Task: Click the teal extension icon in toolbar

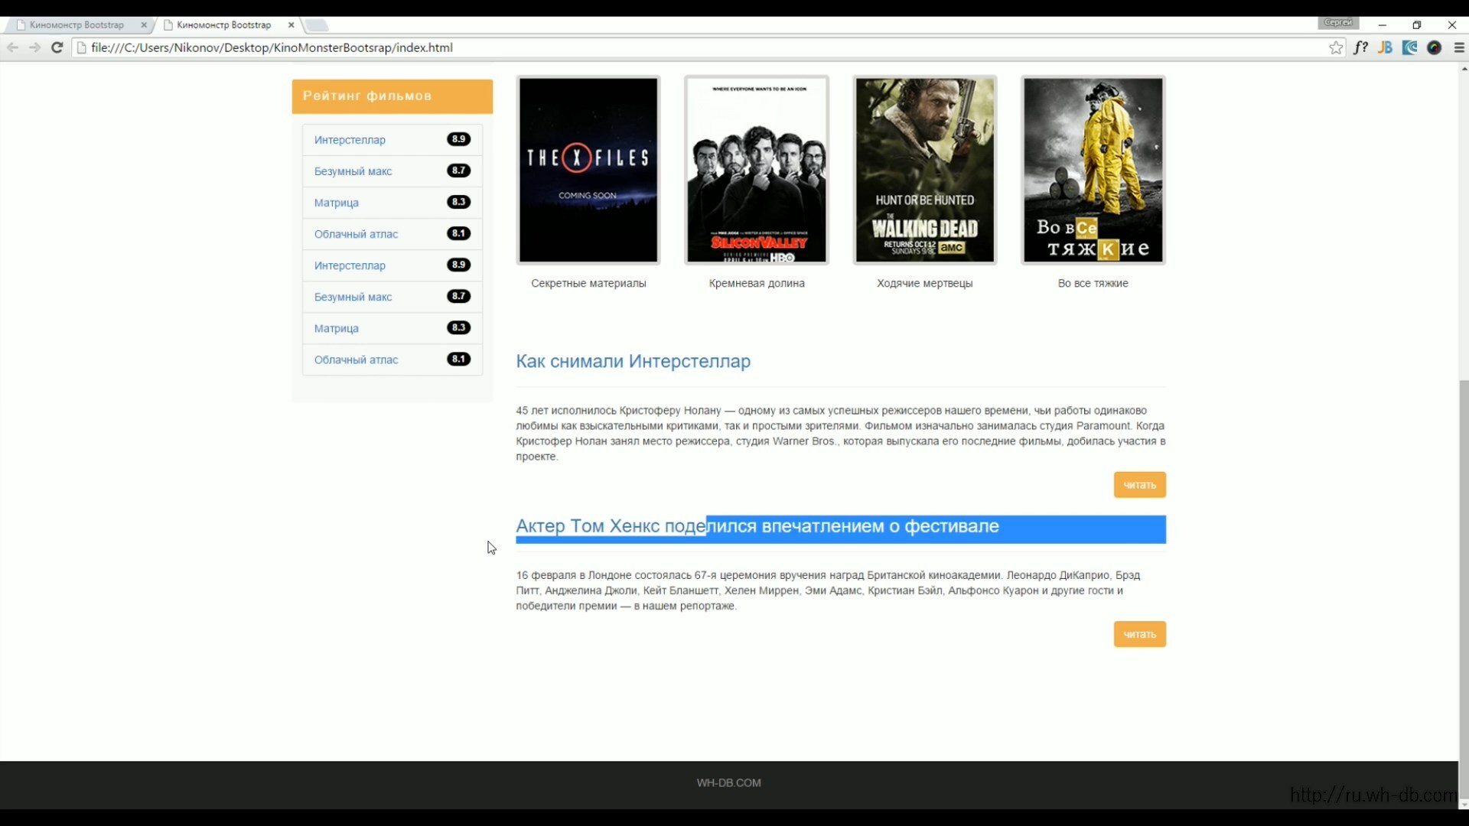Action: 1409,47
